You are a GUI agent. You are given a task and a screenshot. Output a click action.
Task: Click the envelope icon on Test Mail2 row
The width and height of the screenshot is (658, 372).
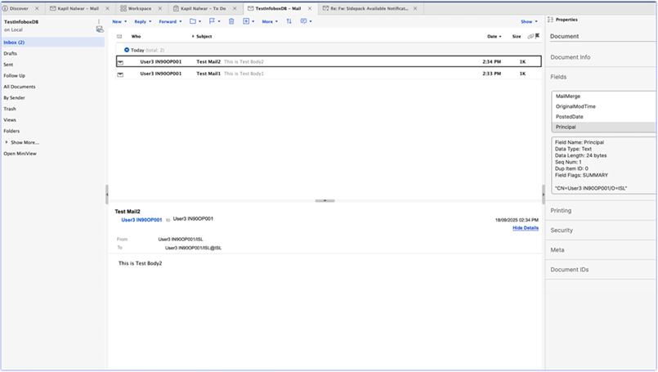(120, 63)
